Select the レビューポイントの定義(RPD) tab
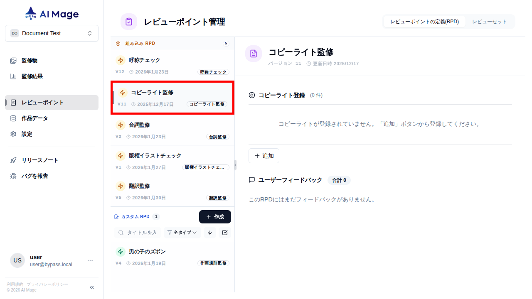 point(424,21)
